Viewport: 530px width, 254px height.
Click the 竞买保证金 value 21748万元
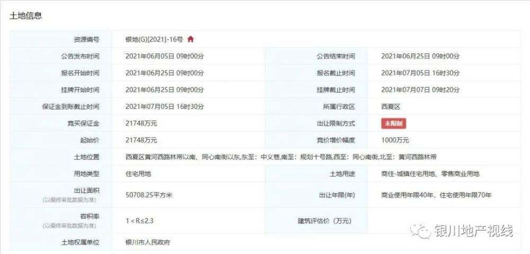click(x=142, y=123)
